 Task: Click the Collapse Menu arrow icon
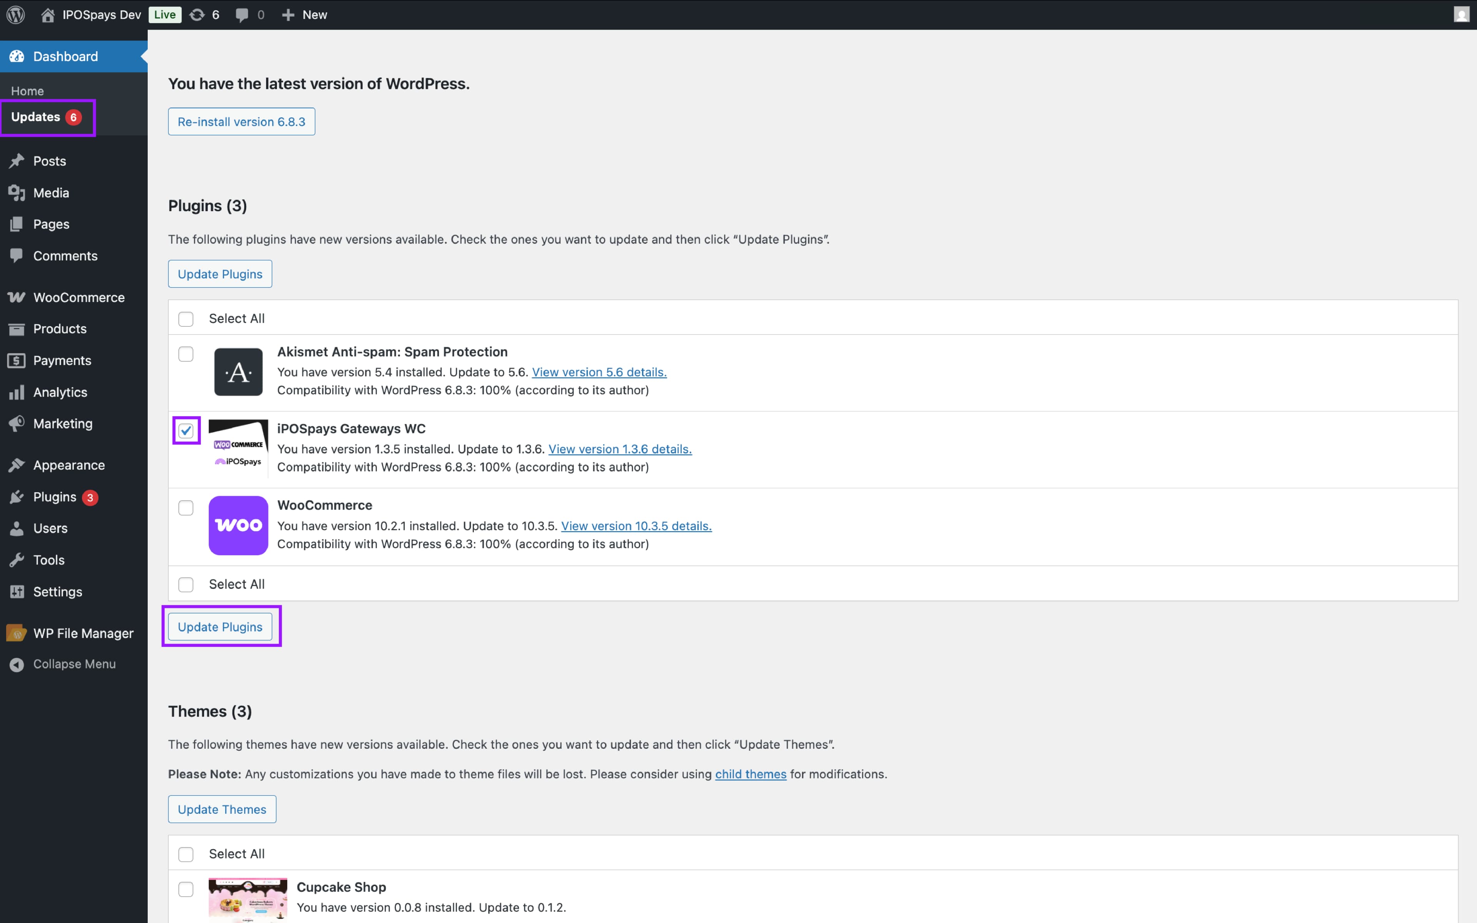point(17,664)
